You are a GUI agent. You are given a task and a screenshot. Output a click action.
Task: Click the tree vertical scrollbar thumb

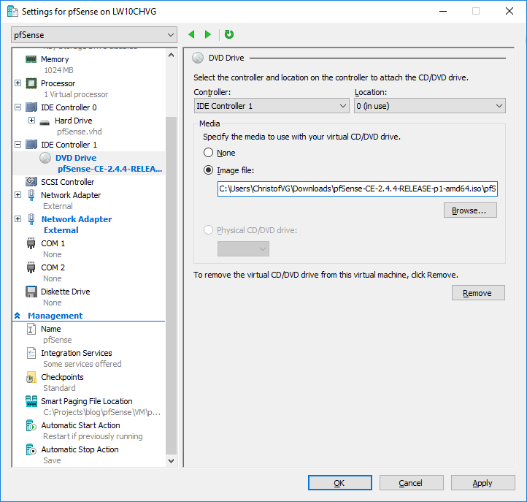171,285
